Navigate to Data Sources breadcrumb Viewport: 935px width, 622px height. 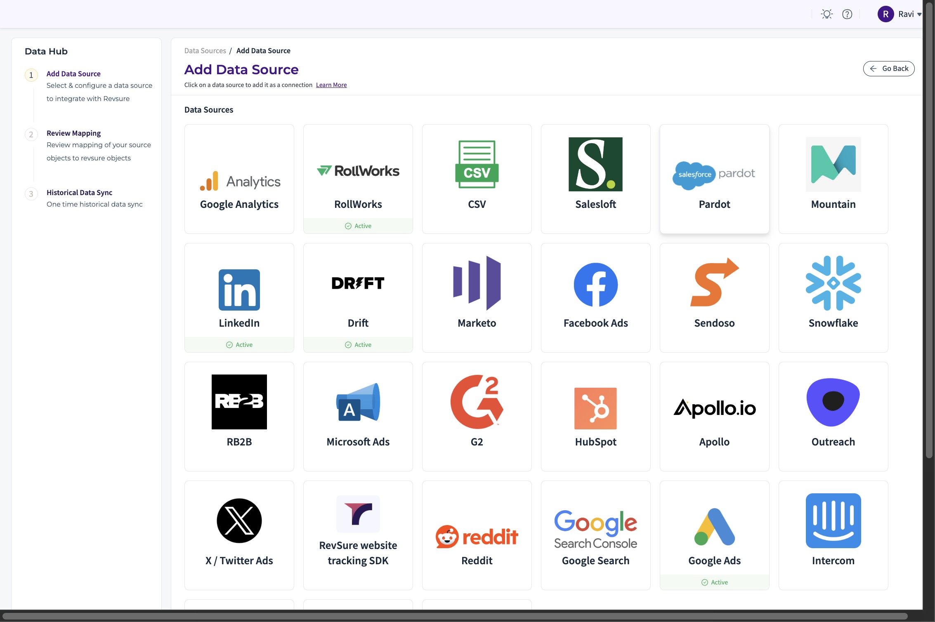click(x=205, y=51)
